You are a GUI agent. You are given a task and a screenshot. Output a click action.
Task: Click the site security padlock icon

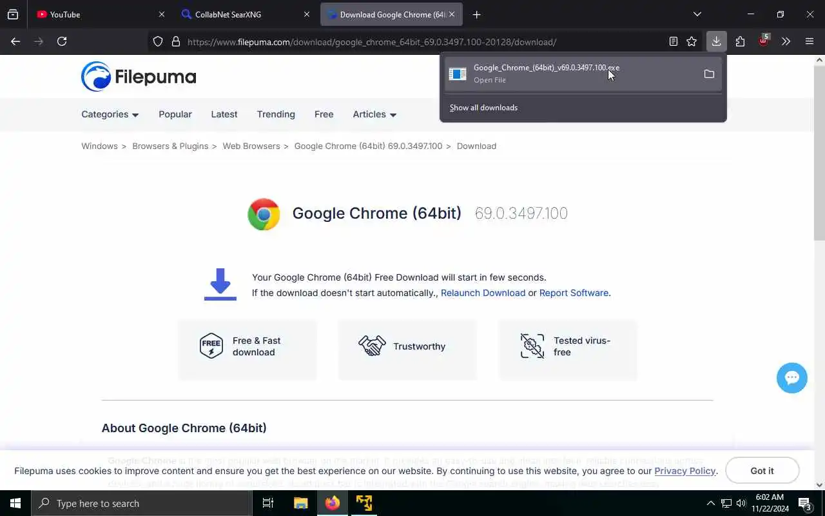pos(175,42)
